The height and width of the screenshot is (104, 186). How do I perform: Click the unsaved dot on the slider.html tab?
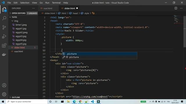[x=77, y=8]
